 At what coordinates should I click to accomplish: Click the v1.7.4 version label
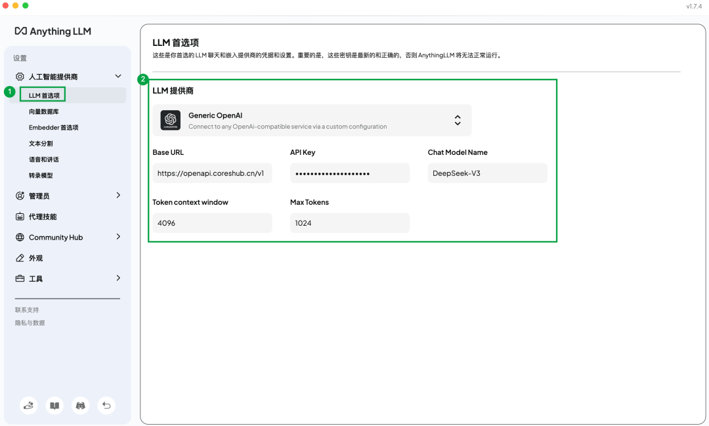pyautogui.click(x=694, y=7)
